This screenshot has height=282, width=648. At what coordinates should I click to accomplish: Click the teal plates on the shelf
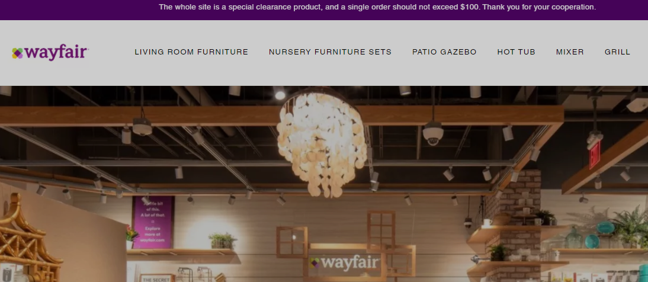point(598,235)
